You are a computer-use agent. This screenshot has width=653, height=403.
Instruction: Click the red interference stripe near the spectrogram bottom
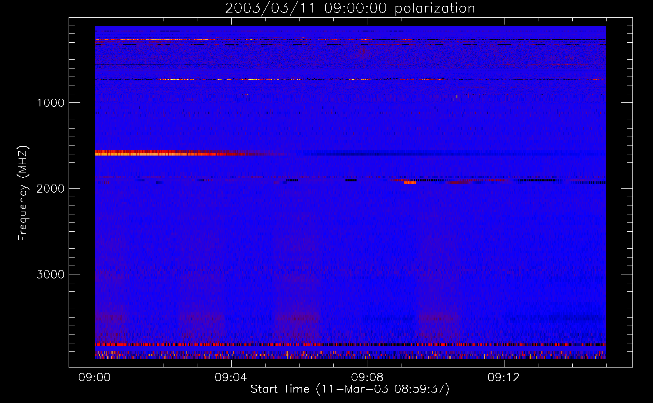[350, 345]
